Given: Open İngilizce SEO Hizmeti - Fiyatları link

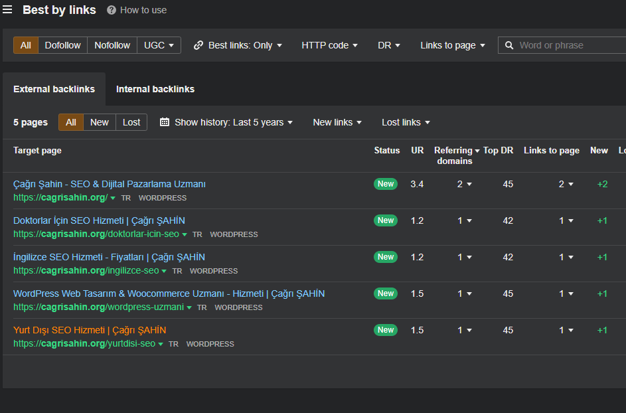Looking at the screenshot, I should coord(109,257).
